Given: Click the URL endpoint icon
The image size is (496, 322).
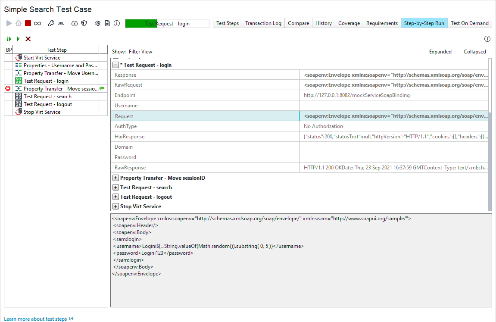Looking at the screenshot, I should pos(61,23).
